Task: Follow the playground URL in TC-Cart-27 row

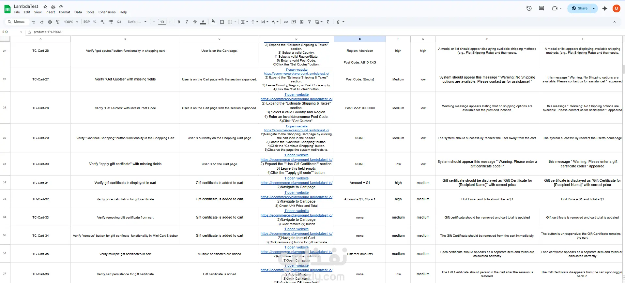Action: 297,74
